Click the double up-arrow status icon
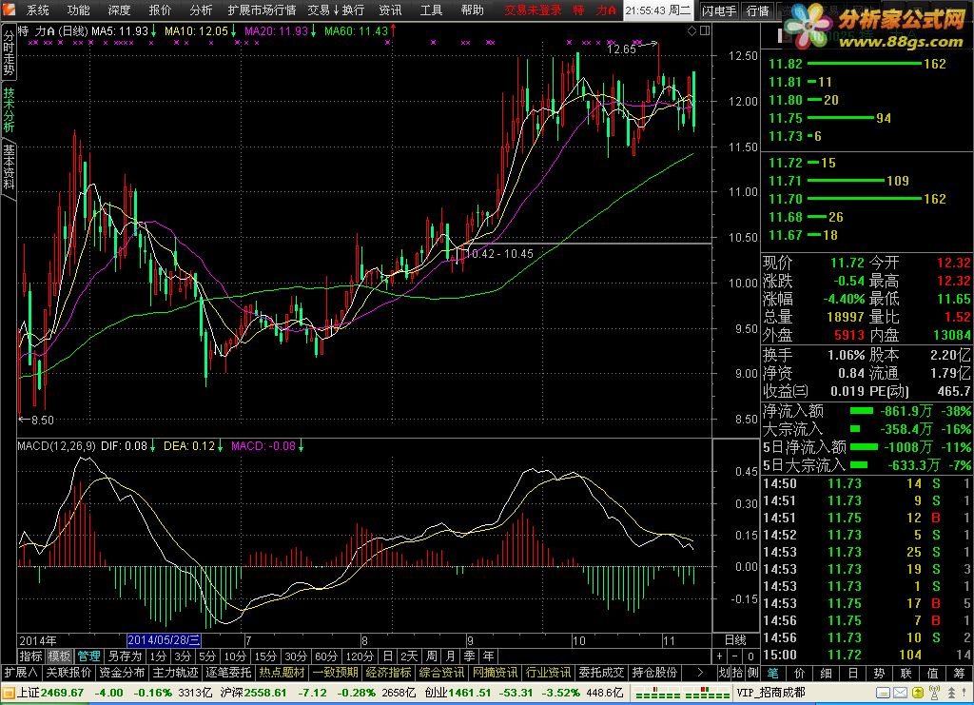 click(x=951, y=693)
